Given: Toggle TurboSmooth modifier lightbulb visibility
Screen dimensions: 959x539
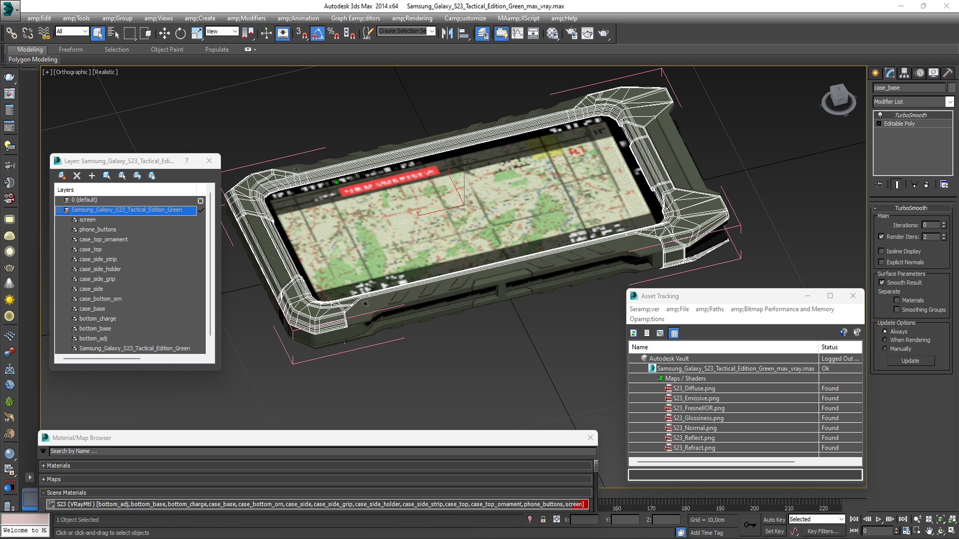Looking at the screenshot, I should click(880, 115).
